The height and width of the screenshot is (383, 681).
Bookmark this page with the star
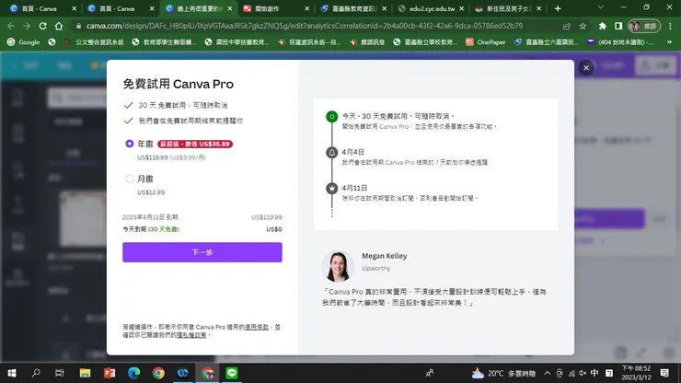[583, 26]
